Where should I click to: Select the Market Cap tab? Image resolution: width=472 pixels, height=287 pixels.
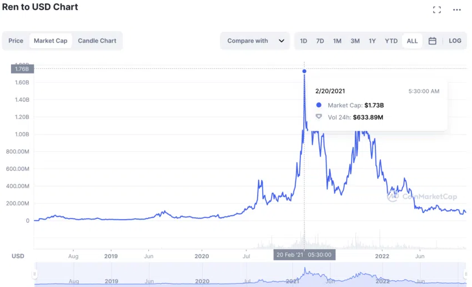pos(51,41)
